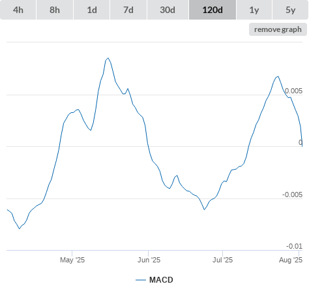This screenshot has width=309, height=297.
Task: Click the Jul '25 axis label
Action: click(x=222, y=260)
